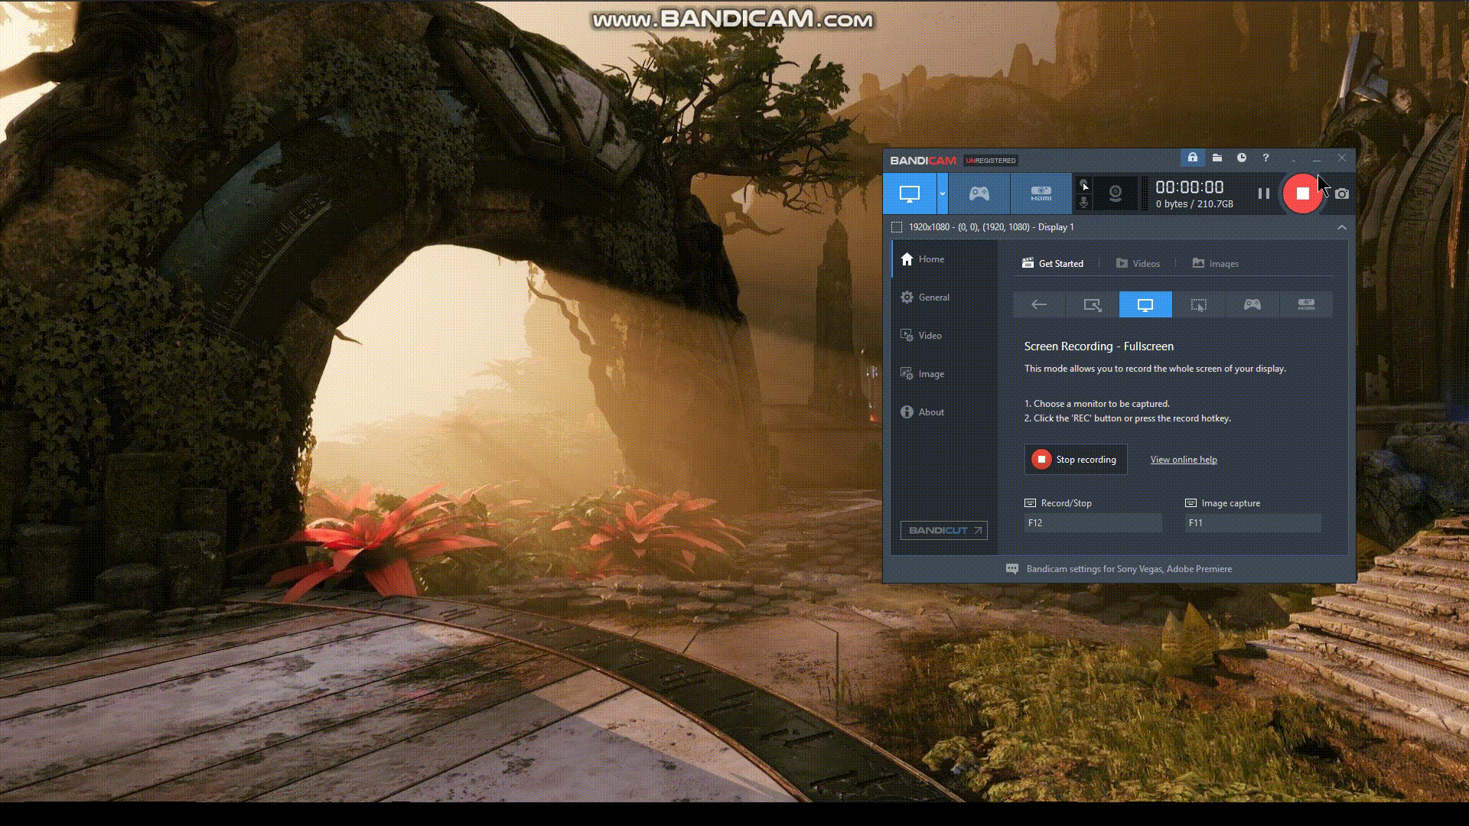Open the screen mode dropdown arrow
Screen dimensions: 1469x826
pos(943,193)
